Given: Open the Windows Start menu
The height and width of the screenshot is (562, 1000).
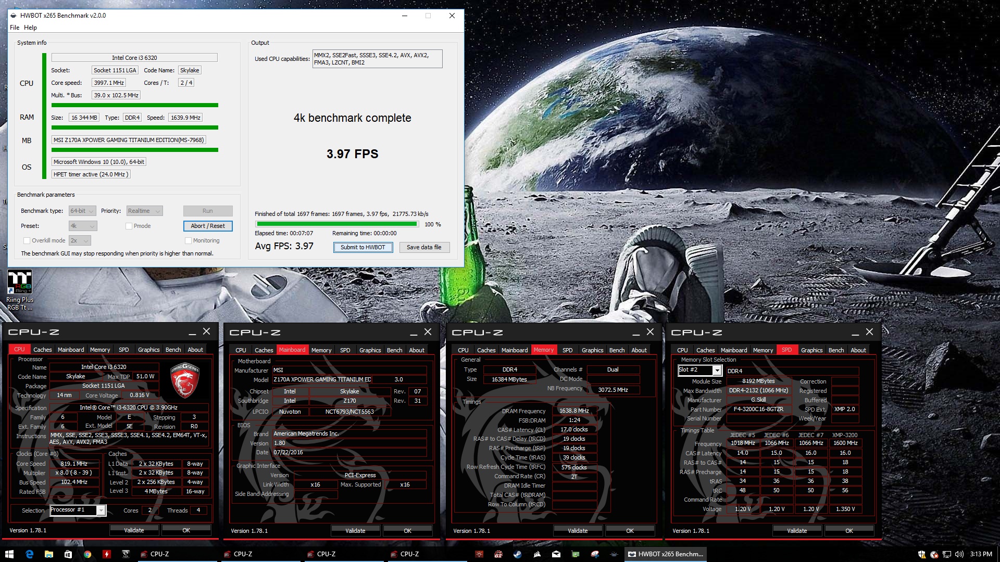Looking at the screenshot, I should (x=9, y=554).
